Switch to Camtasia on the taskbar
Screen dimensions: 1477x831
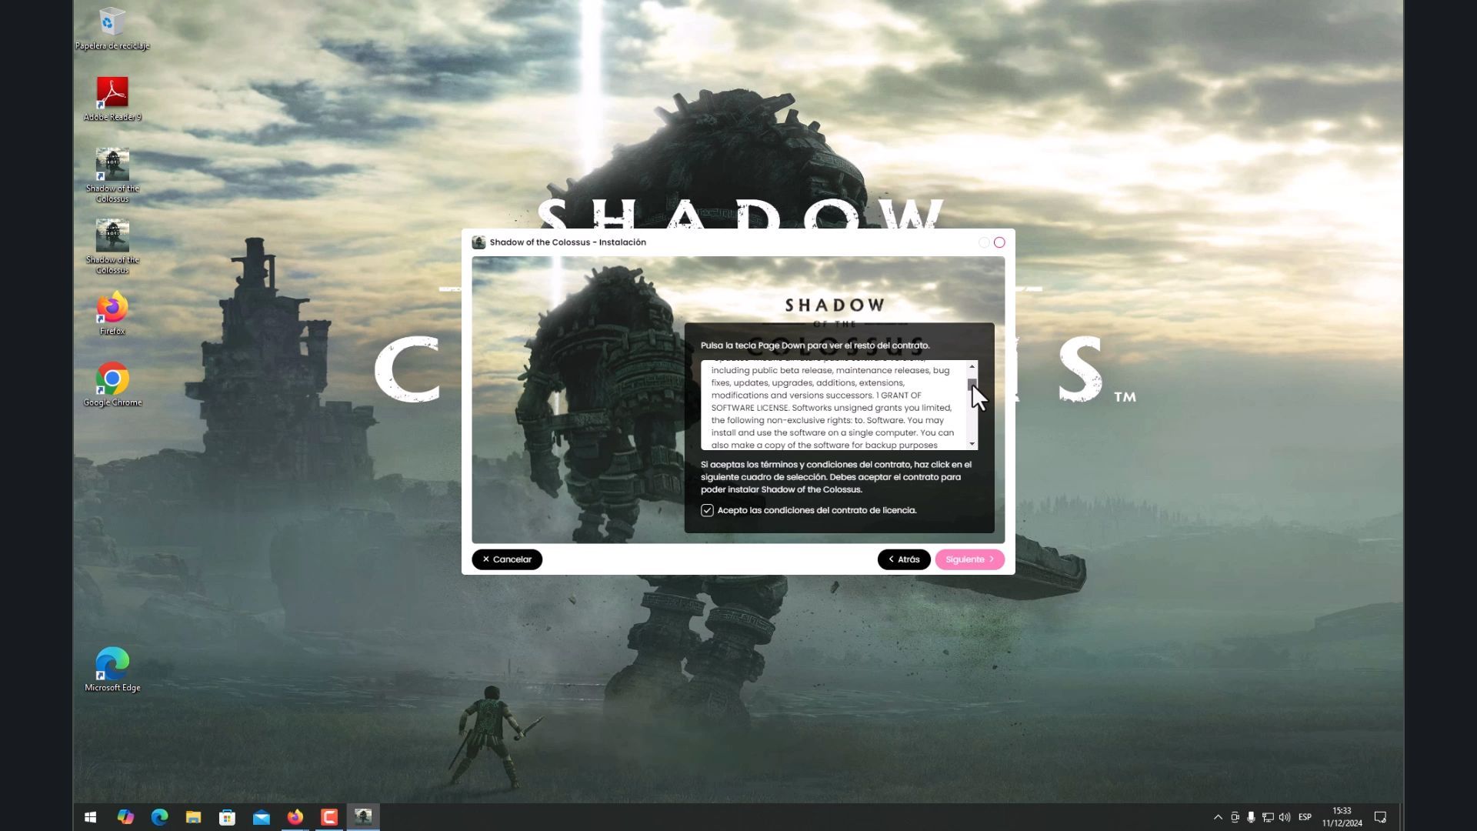click(329, 817)
